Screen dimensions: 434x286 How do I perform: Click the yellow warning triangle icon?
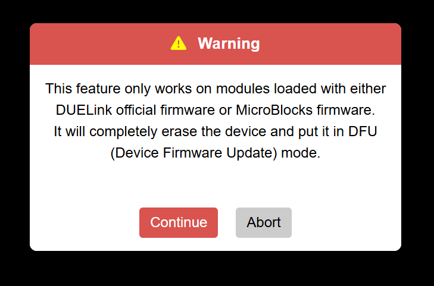pyautogui.click(x=179, y=43)
